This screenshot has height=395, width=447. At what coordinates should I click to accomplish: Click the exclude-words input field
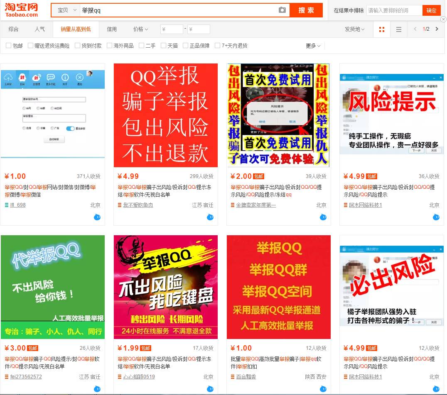[x=394, y=10]
